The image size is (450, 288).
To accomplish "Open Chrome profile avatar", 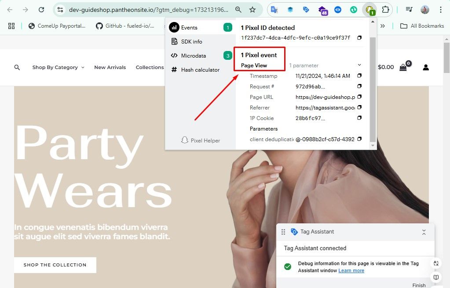I will pos(425,10).
